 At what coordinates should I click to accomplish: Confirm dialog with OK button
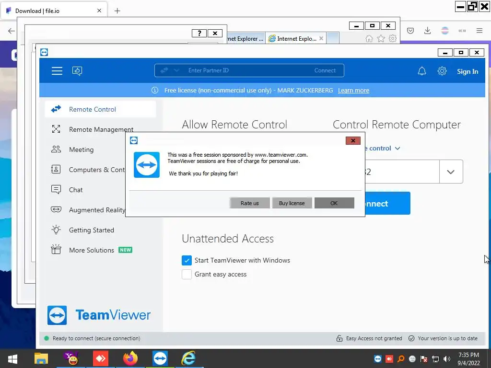pos(334,203)
